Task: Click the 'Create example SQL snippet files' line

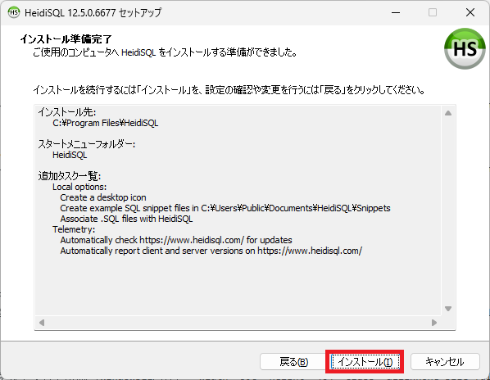Action: (x=225, y=208)
